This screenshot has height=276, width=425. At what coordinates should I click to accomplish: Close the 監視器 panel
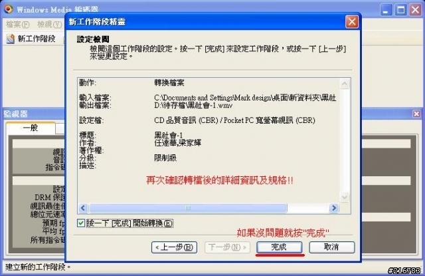[416, 114]
